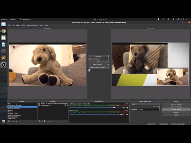
Task: Open source properties gear in Sources toolbar
Action: [45, 121]
